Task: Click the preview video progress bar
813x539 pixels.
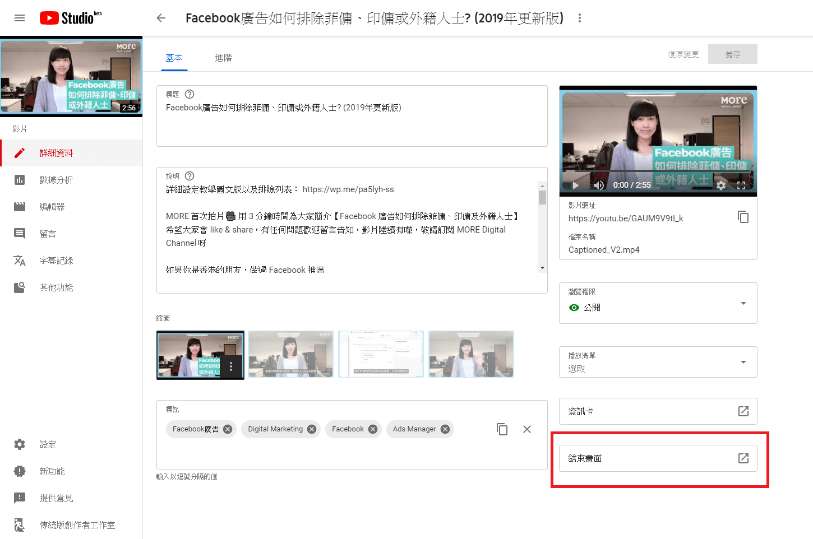Action: (x=658, y=171)
